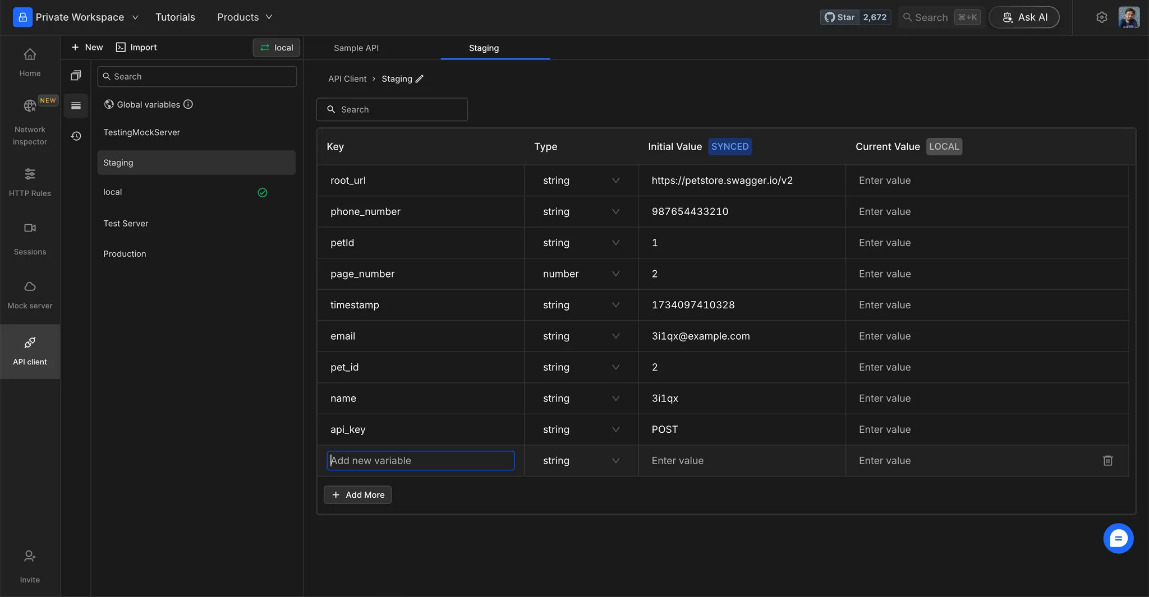
Task: Click the collections icon in side strip
Action: pyautogui.click(x=76, y=76)
